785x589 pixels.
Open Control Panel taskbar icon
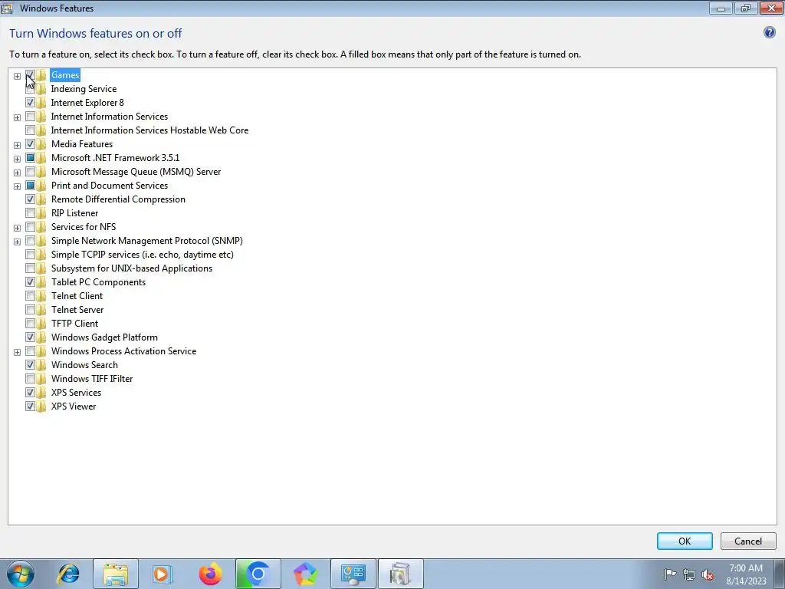tap(353, 574)
